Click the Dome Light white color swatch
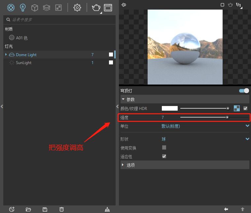This screenshot has width=251, height=213. [111, 54]
